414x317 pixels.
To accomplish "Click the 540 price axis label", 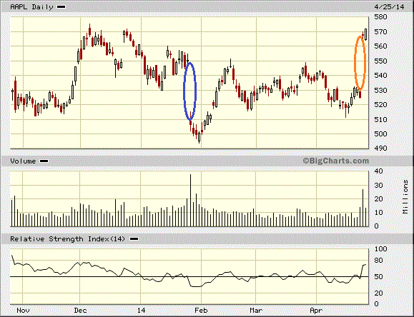I will point(380,76).
